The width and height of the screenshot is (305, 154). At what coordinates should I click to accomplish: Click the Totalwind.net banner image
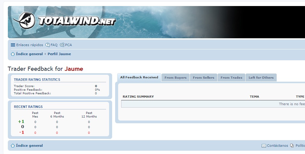click(156, 22)
